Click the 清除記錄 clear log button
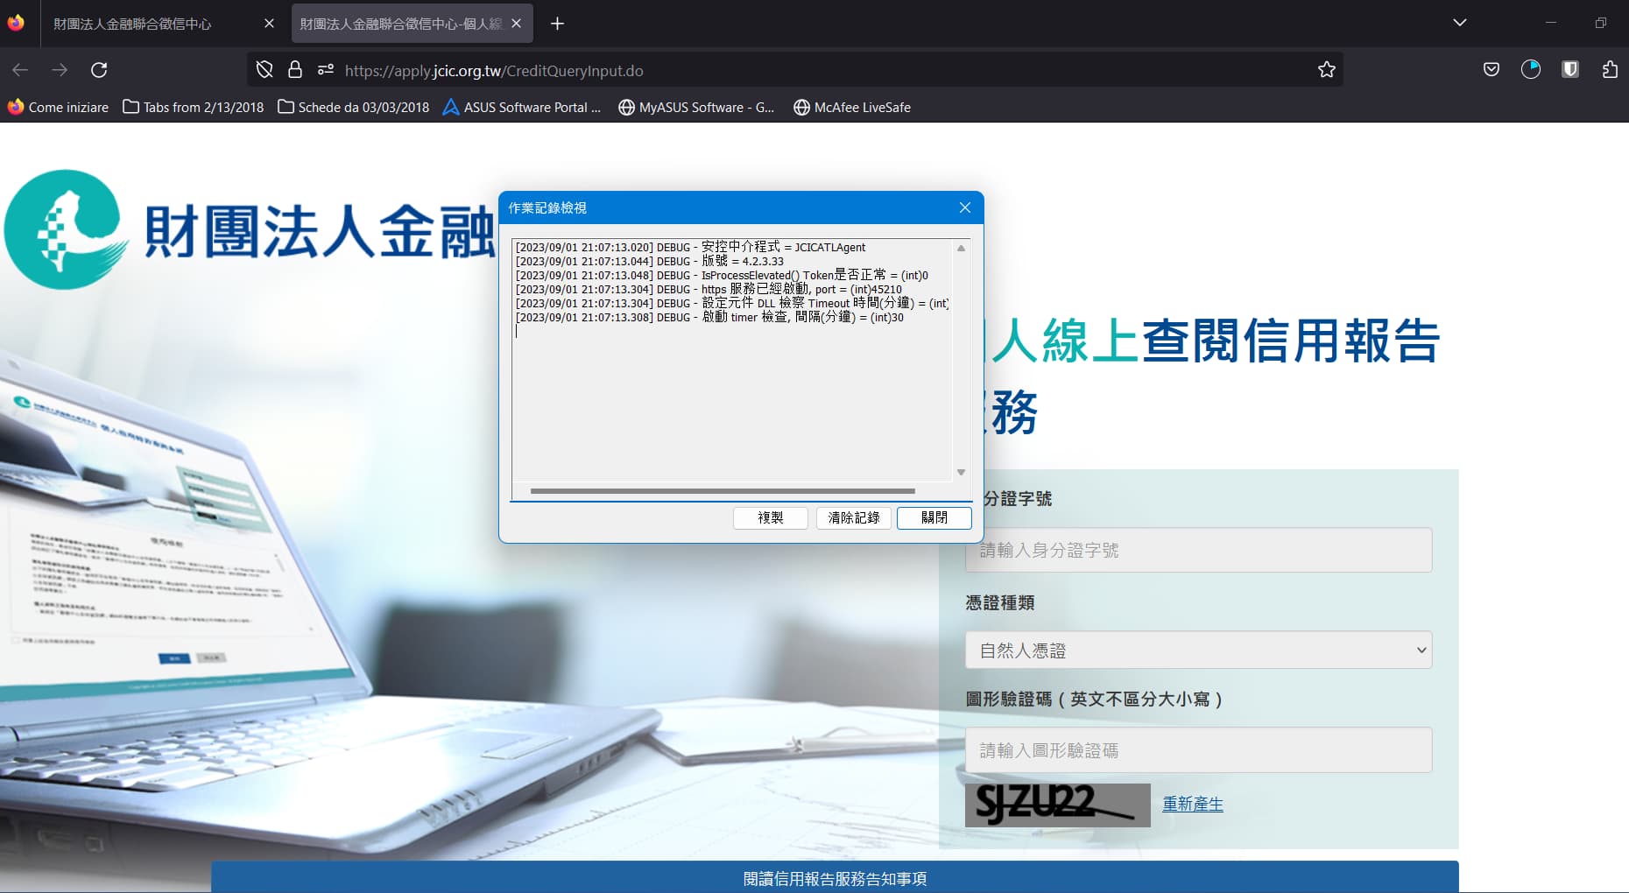 853,517
